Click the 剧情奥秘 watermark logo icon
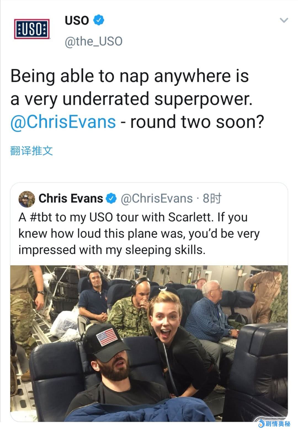 point(261,424)
